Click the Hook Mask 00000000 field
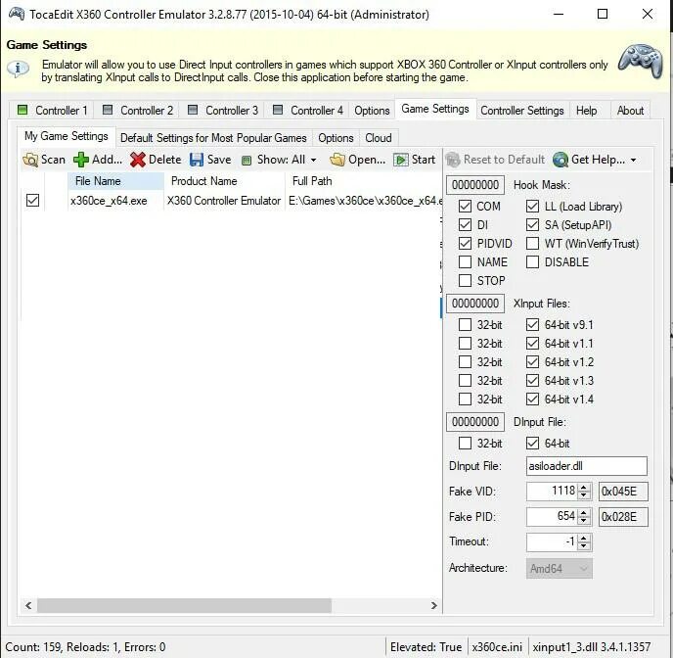Image resolution: width=673 pixels, height=658 pixels. pos(475,185)
